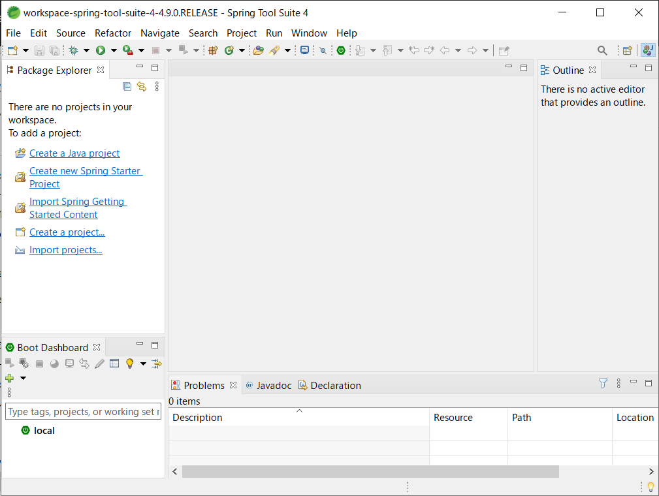Click the pencil edit icon in Boot Dashboard
Viewport: 659px width, 496px height.
[99, 364]
